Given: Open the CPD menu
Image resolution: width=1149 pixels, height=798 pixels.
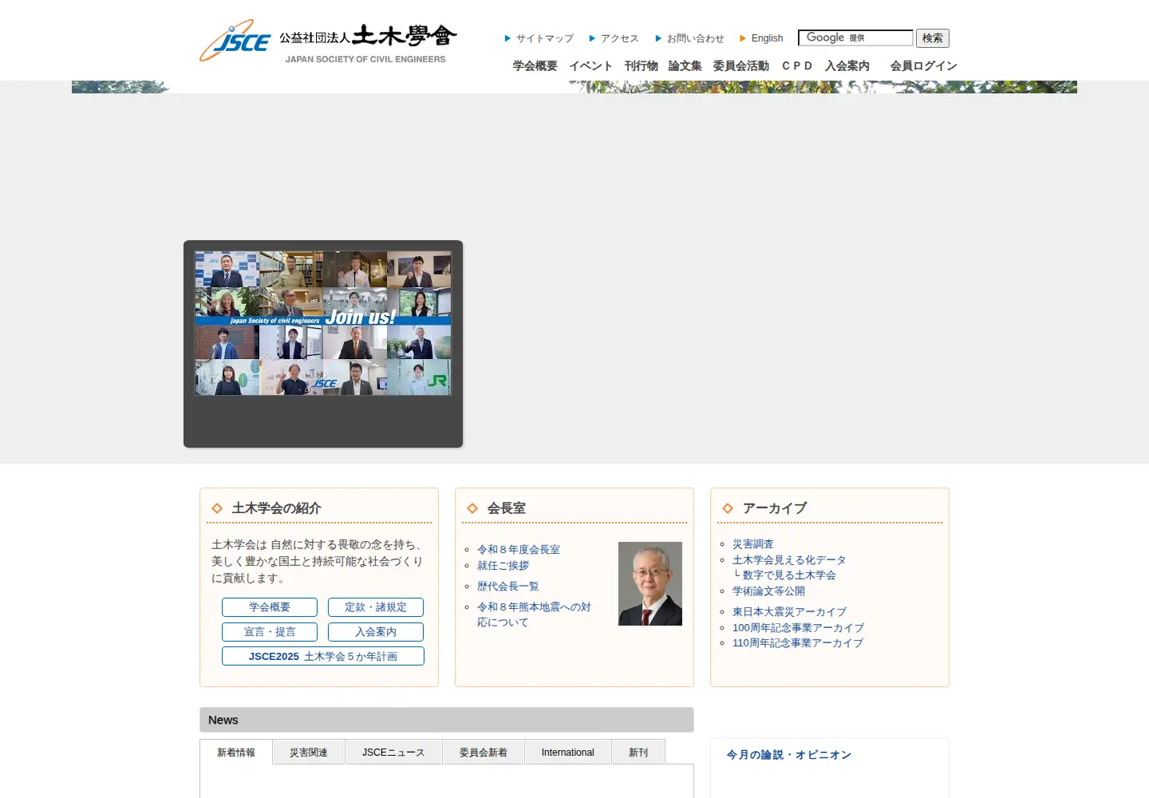Looking at the screenshot, I should click(x=797, y=66).
